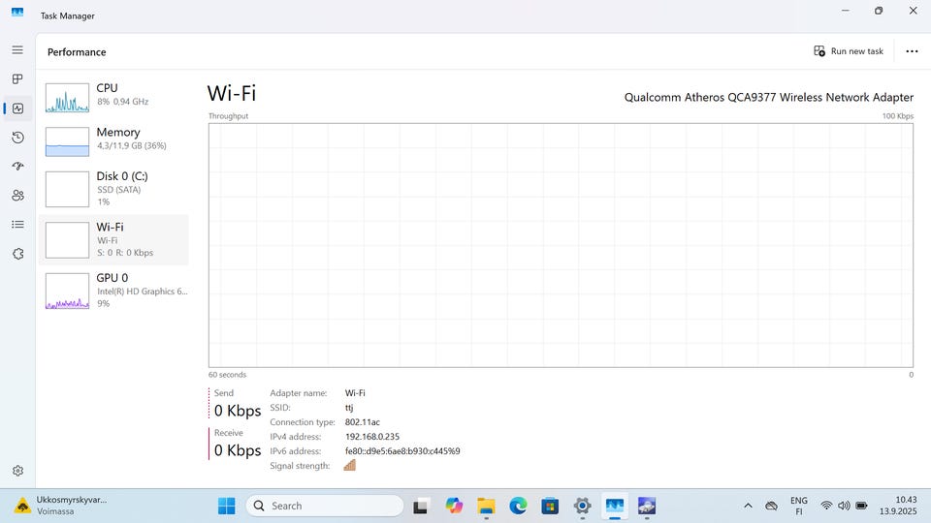Click Task Manager taskbar icon
This screenshot has width=931, height=523.
615,506
